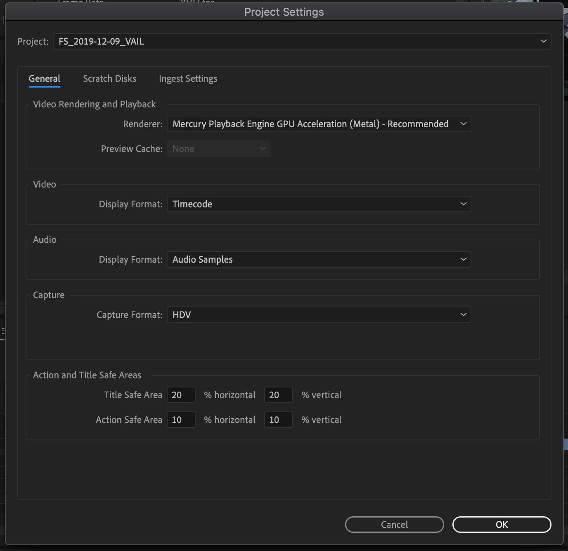Click the disabled Preview Cache dropdown
Viewport: 568px width, 551px height.
(219, 149)
